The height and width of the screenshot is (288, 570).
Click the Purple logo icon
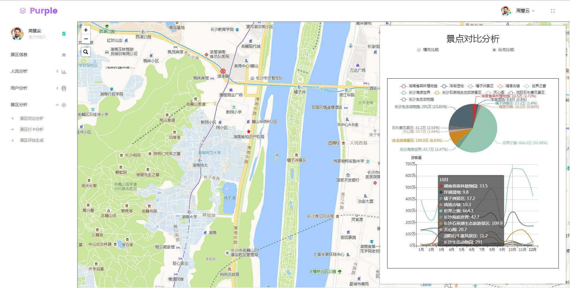(x=23, y=11)
